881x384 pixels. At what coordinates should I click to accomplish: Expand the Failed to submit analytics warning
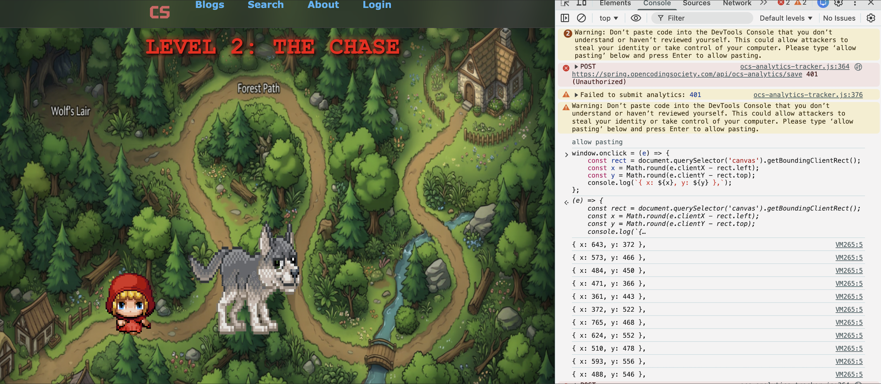pos(576,95)
